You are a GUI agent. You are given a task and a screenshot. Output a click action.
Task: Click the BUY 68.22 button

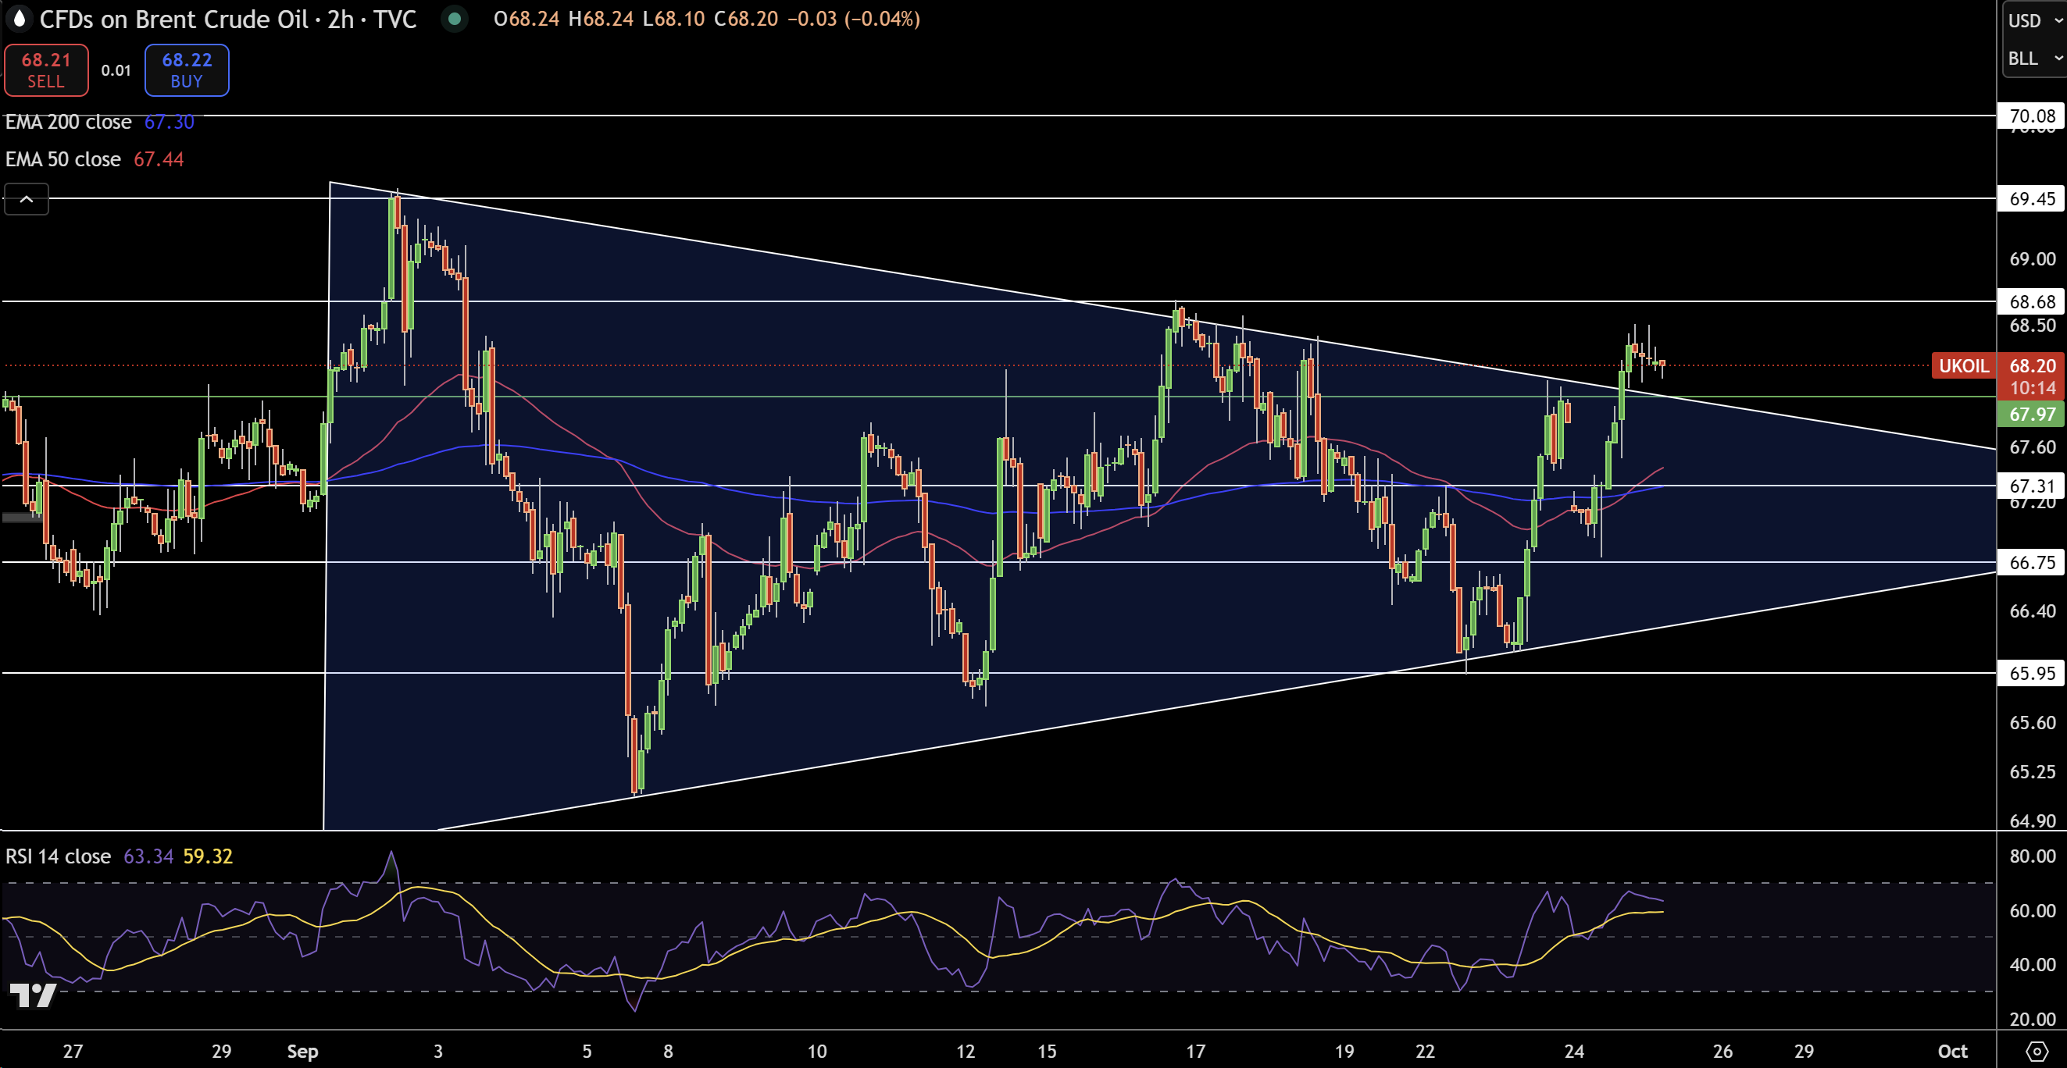point(186,69)
